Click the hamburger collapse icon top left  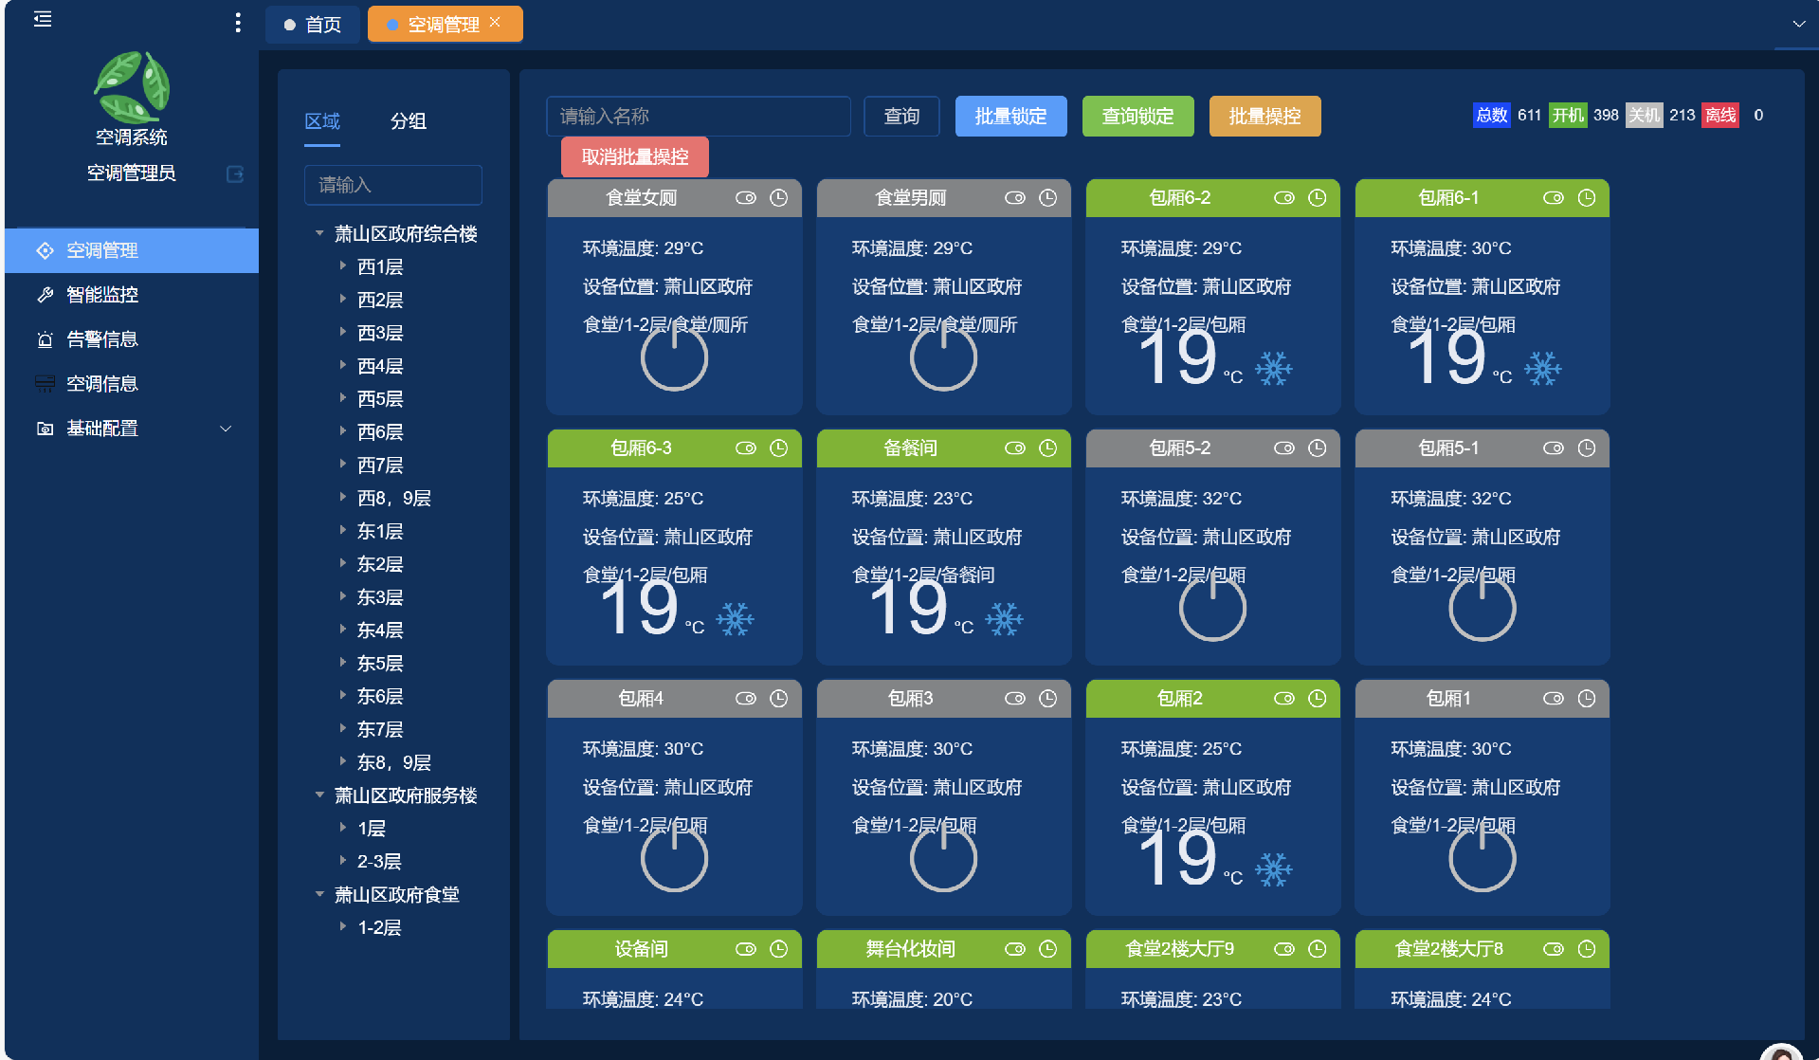coord(42,19)
